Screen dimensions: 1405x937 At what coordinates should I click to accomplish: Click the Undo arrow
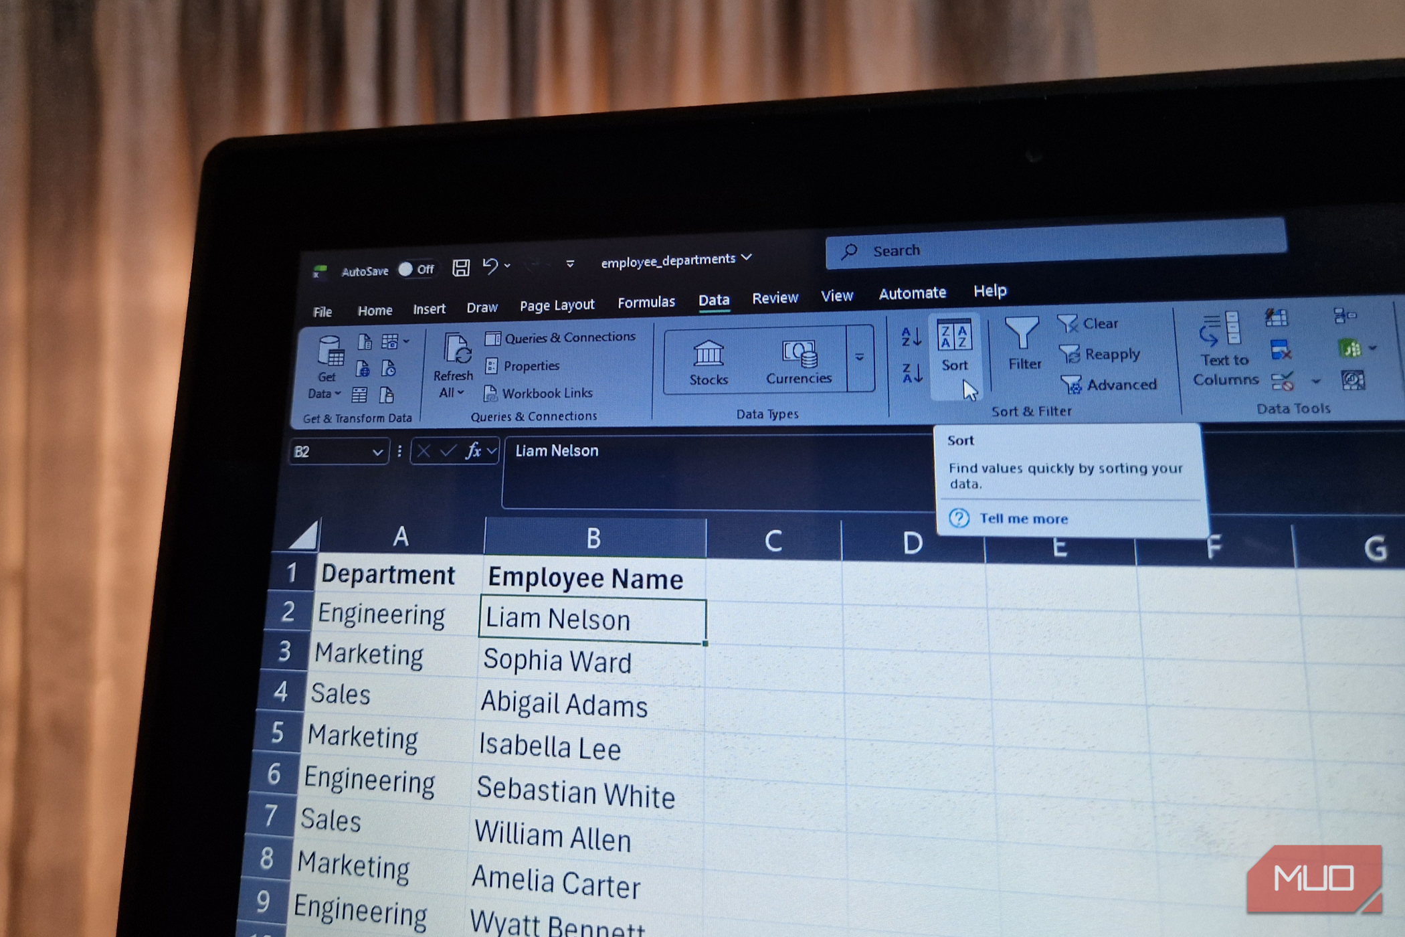point(490,266)
